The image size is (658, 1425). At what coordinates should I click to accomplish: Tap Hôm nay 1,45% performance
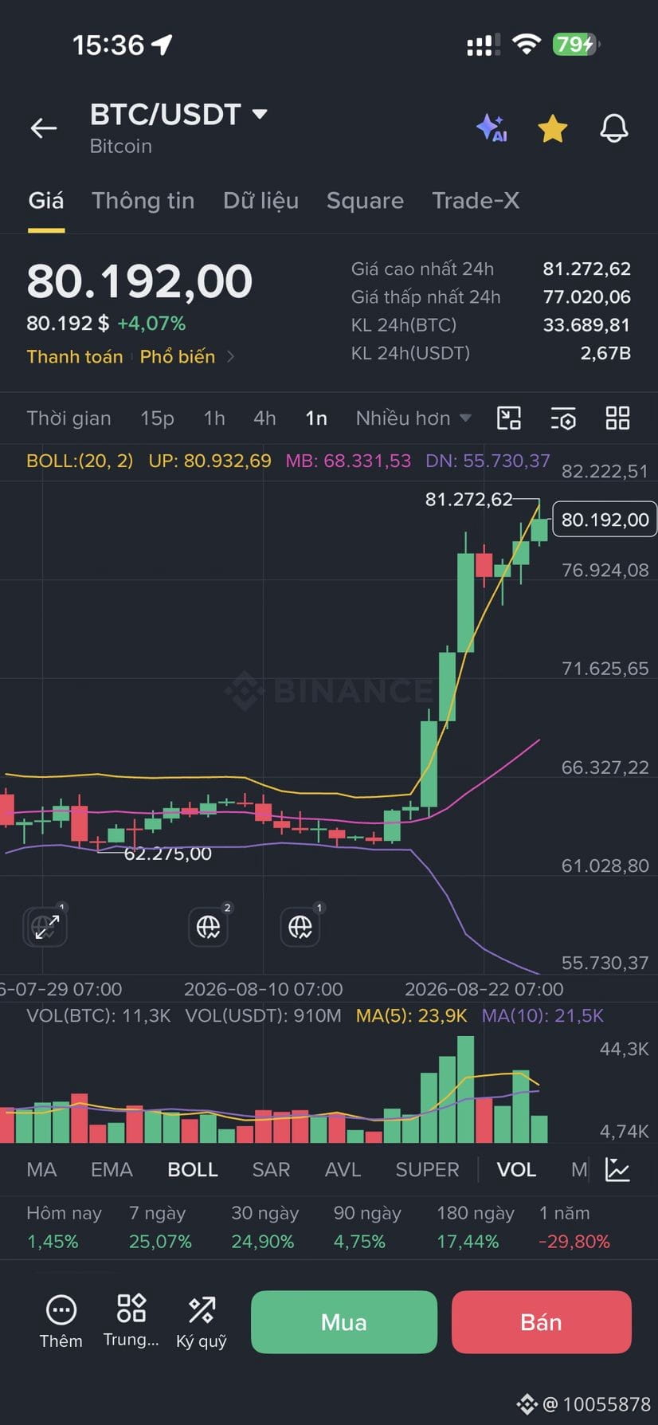point(64,1227)
